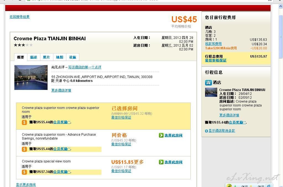Open 更多酒店详情 link in itinerary sidebar
Viewport: 283px width, 187px height.
coord(229,115)
